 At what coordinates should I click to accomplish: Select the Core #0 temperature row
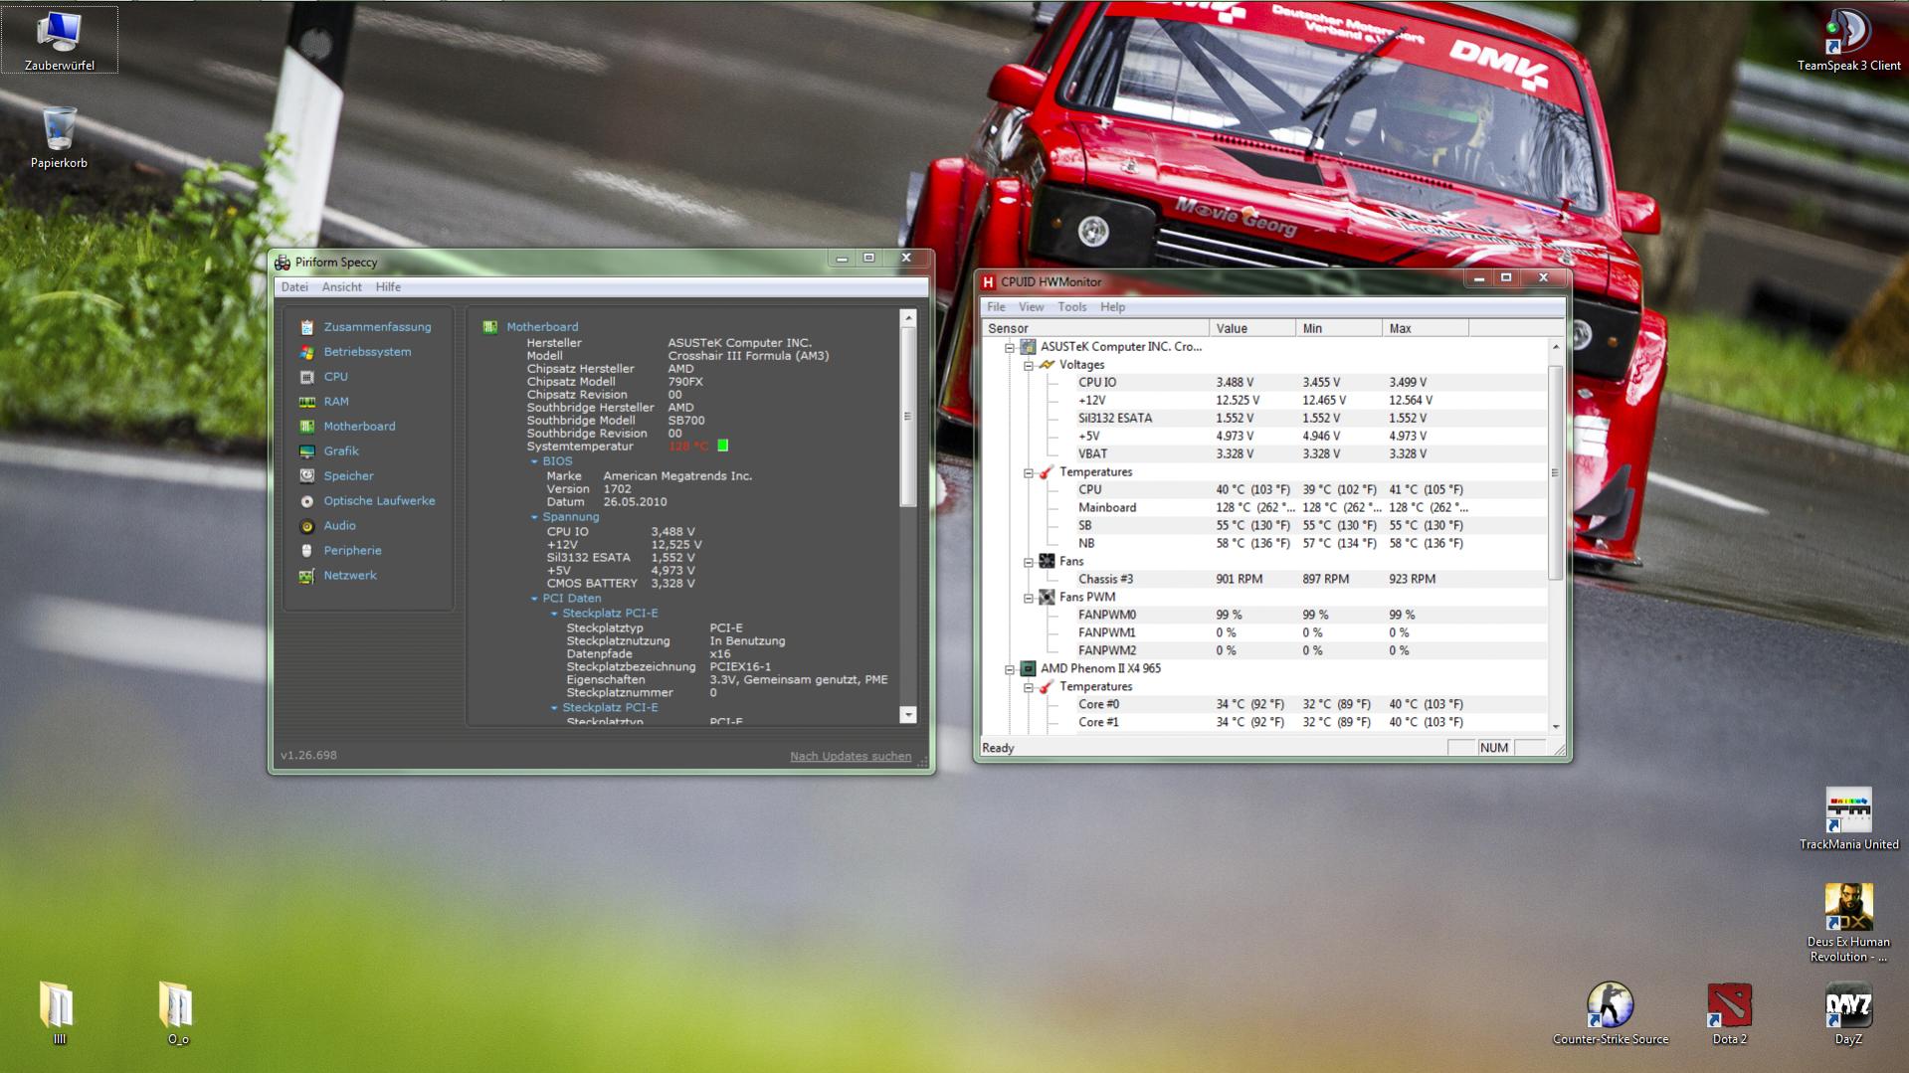(1264, 705)
